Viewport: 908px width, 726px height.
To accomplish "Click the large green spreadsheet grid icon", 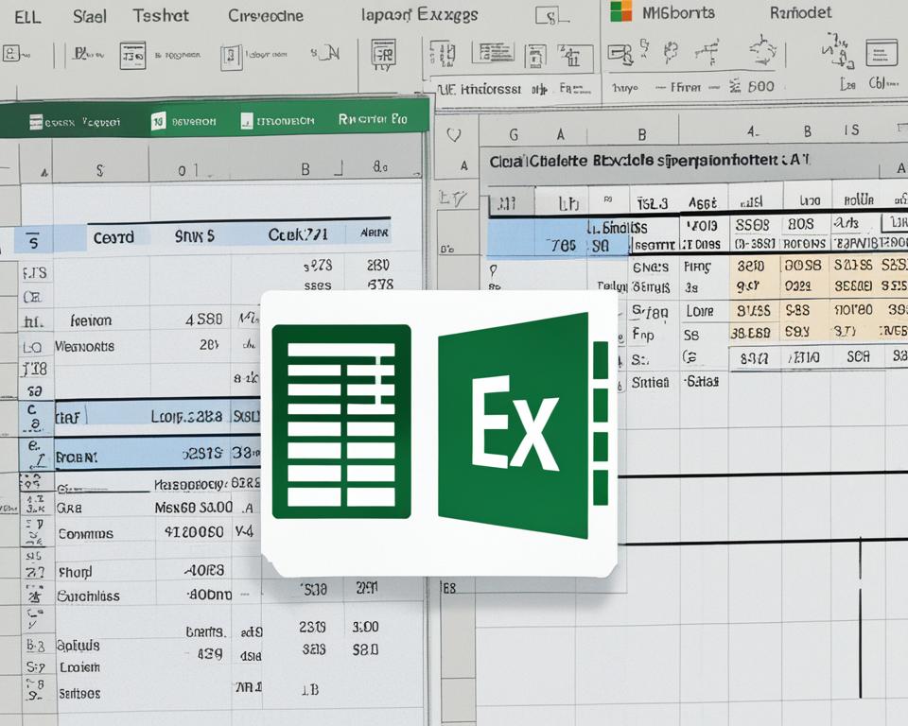I will pyautogui.click(x=341, y=422).
